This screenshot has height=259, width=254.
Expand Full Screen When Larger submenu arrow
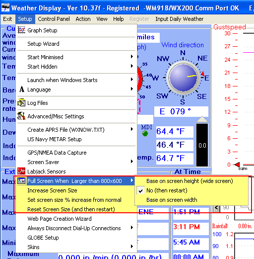tap(132, 180)
